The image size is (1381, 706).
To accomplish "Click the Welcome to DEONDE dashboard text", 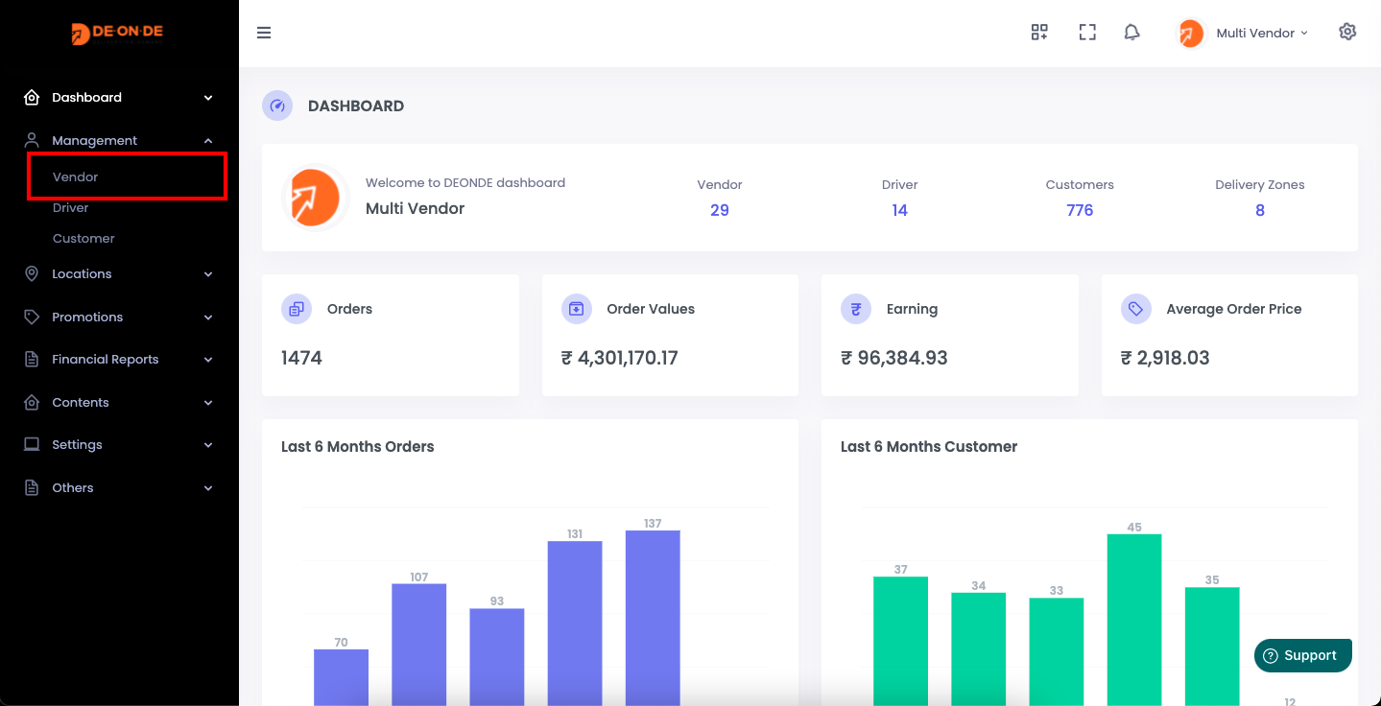I will [465, 182].
